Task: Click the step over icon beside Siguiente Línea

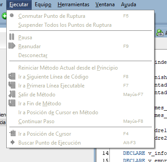Action: 12,76
